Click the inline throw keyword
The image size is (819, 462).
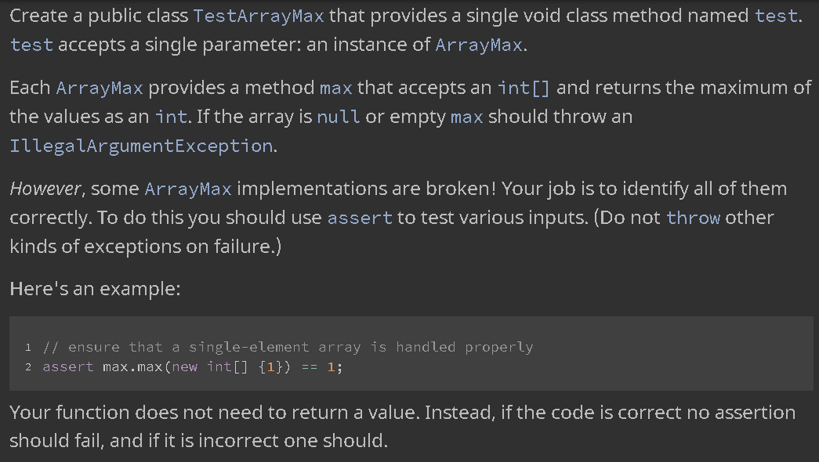[693, 218]
